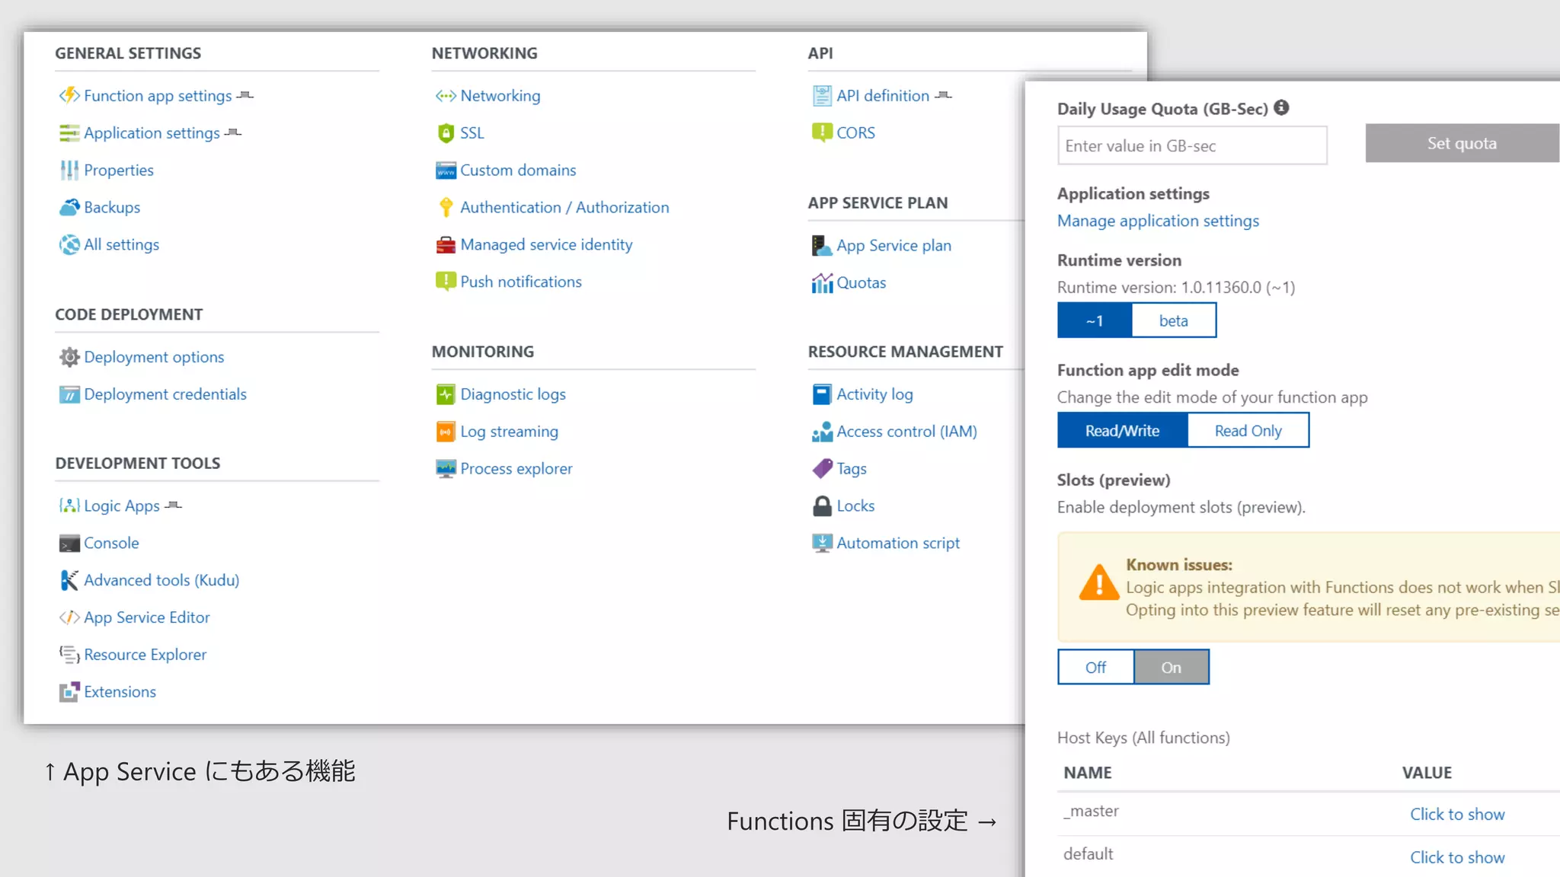
Task: Click the Custom domains www icon
Action: (x=446, y=170)
